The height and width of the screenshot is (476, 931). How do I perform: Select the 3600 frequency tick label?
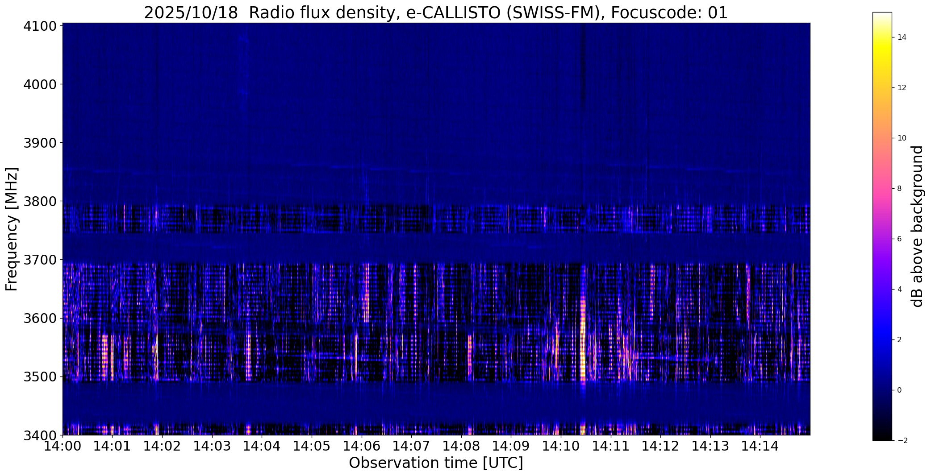(41, 318)
